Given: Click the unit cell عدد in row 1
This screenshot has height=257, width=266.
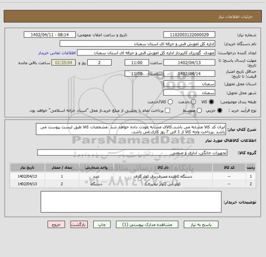Looking at the screenshot, I should coord(96,176).
